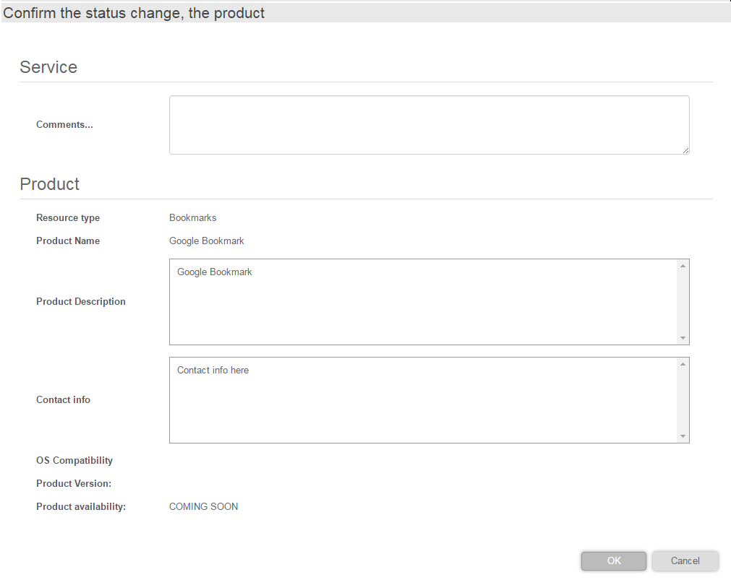Screen dimensions: 731x580
Task: Click the 'Confirm the status change' title
Action: coord(133,13)
